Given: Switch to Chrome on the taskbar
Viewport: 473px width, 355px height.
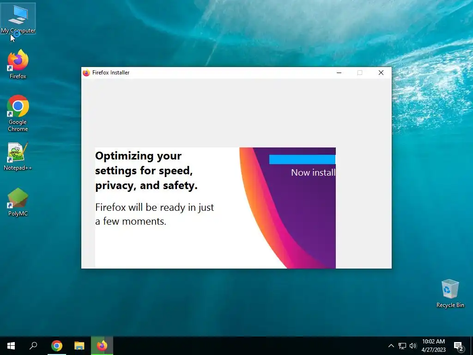Looking at the screenshot, I should pos(57,346).
